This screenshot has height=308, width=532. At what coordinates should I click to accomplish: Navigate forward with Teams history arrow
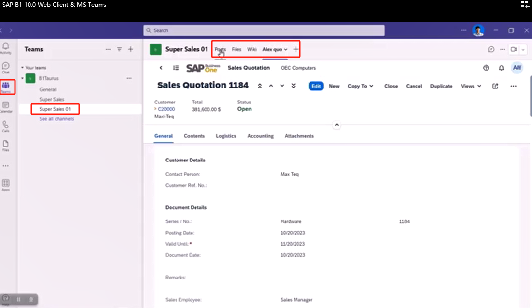[11, 30]
